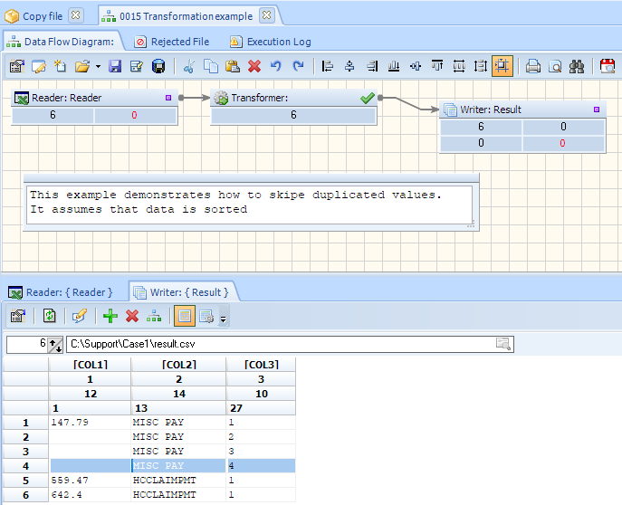Open print preview magnifier page icon
Image resolution: width=622 pixels, height=505 pixels.
point(555,66)
